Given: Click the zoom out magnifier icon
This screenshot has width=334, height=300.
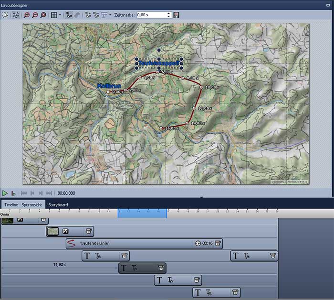Looking at the screenshot, I should [35, 15].
